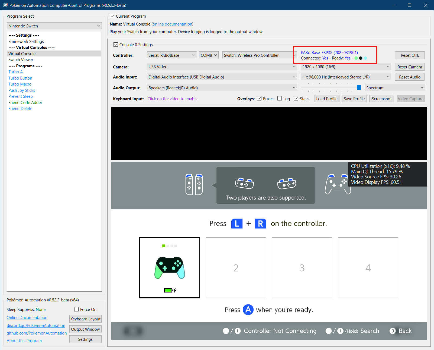Click the battery charging indicator icon
Screen dimensions: 434x350
[170, 290]
